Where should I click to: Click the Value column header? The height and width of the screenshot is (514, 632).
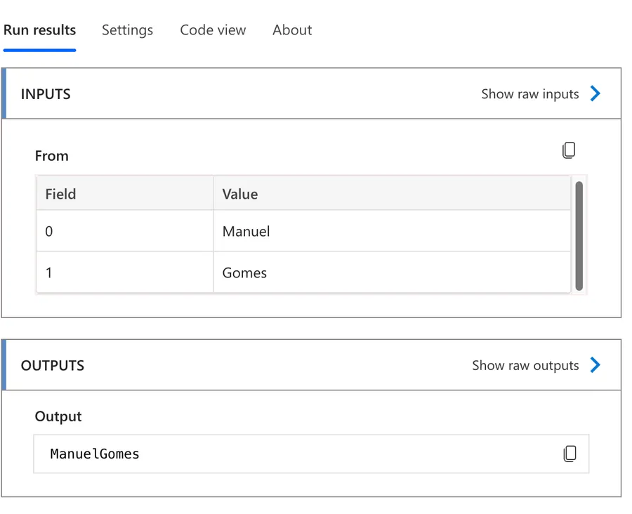click(x=392, y=194)
